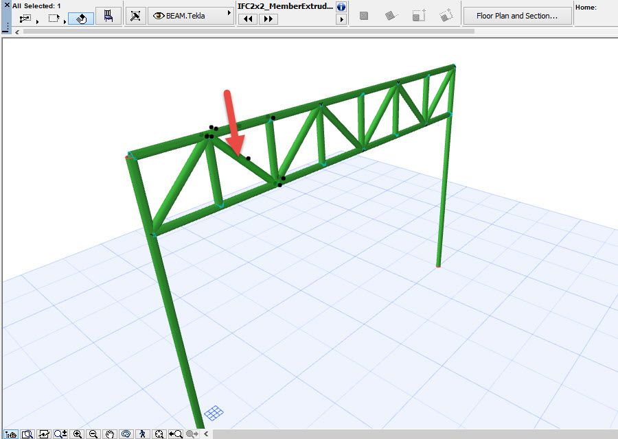Expand the arrow selection method flyout
The width and height of the screenshot is (618, 439).
pos(38,22)
